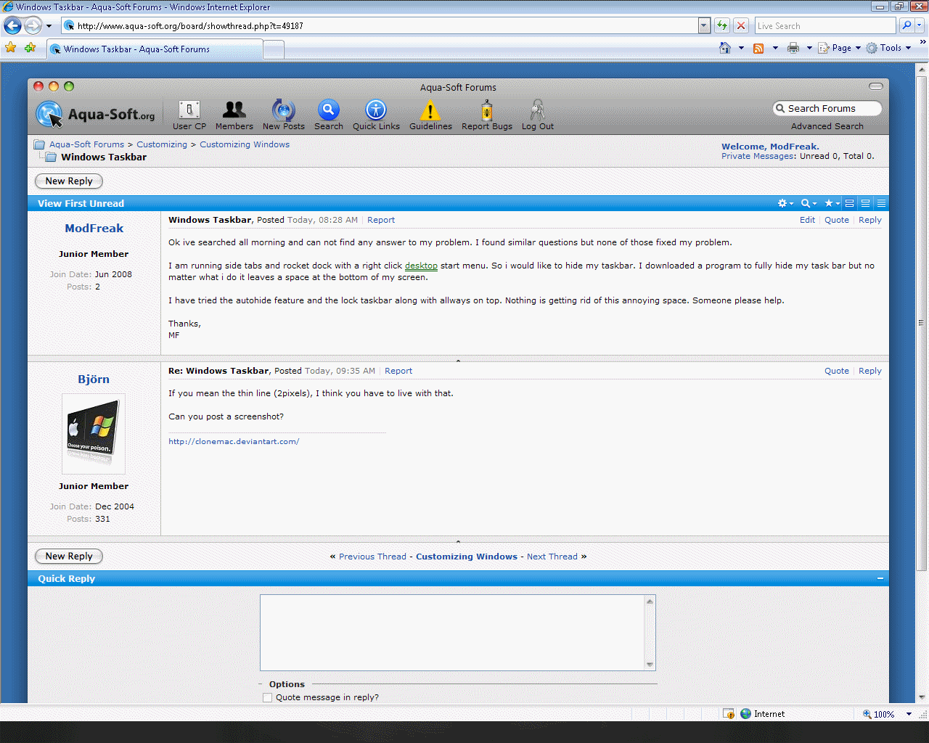
Task: Open the Home button dropdown arrow
Action: [x=741, y=48]
